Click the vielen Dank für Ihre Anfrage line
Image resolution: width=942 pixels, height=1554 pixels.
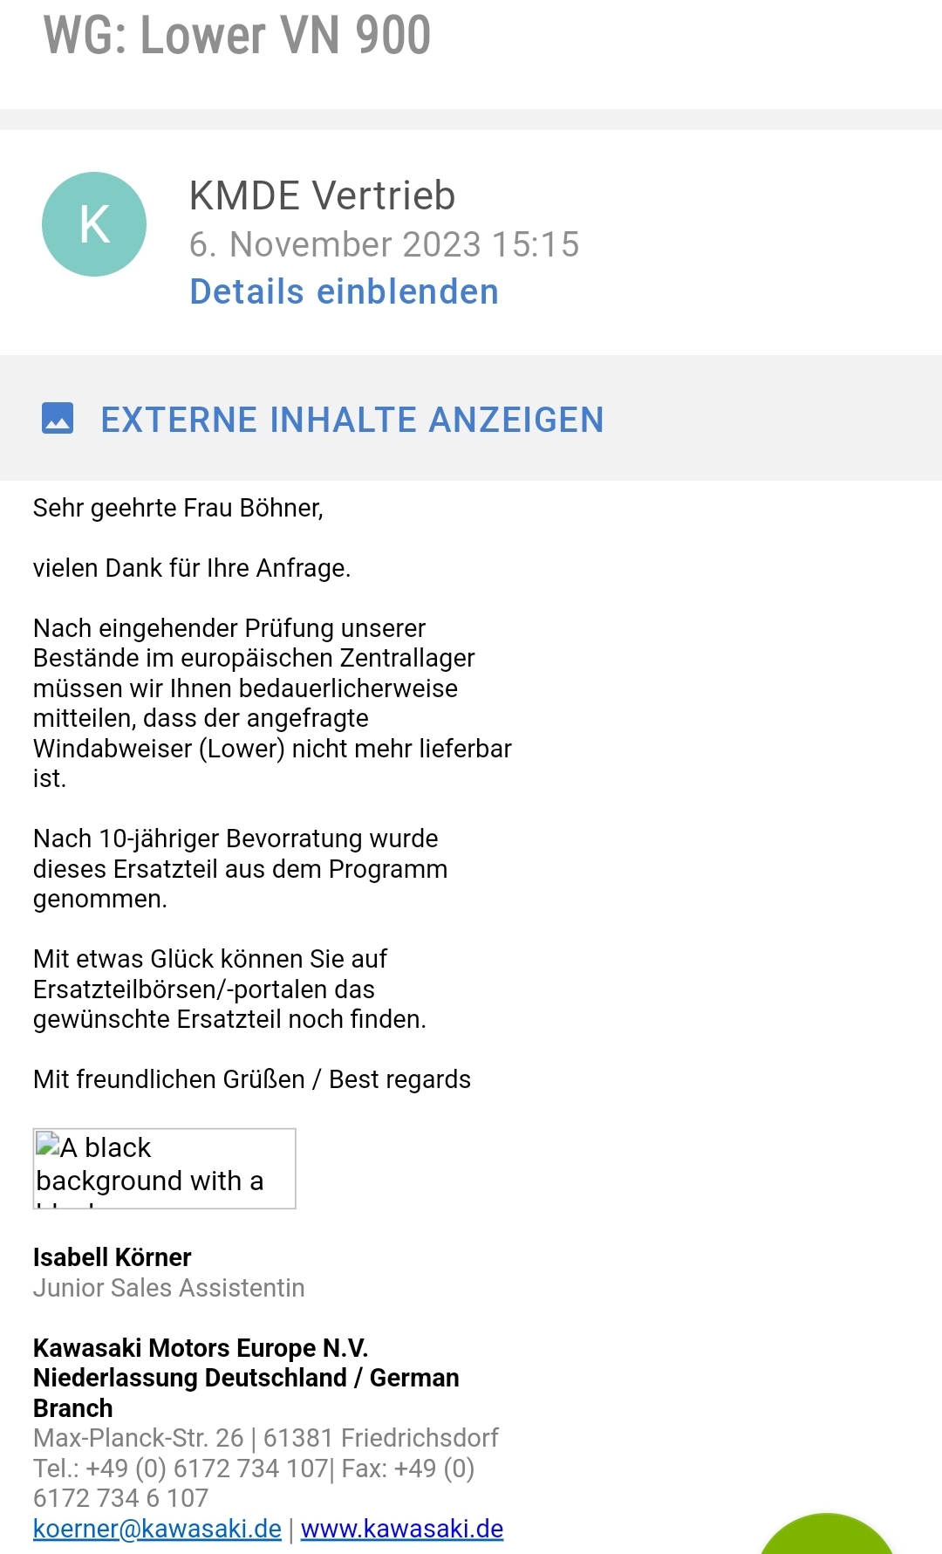(192, 568)
